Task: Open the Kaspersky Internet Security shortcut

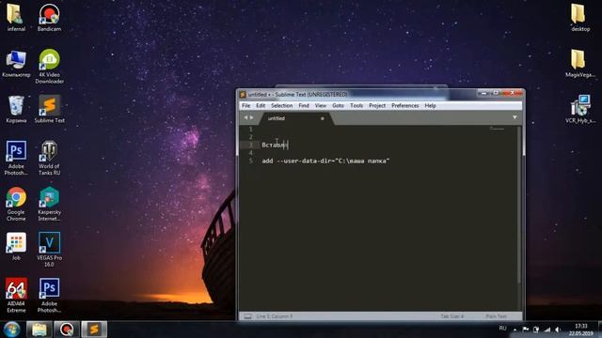Action: [x=49, y=204]
